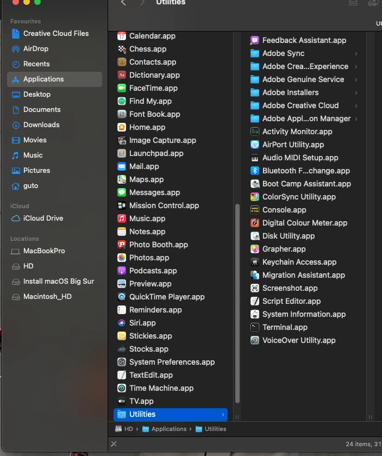
Task: Click the ColorSync Utility.app icon
Action: click(255, 197)
